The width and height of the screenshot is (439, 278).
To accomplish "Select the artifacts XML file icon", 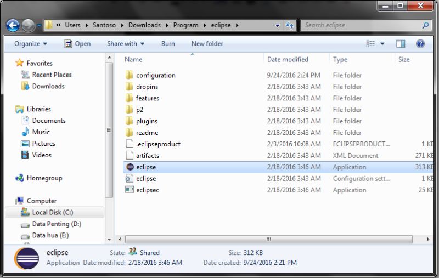I will pos(130,155).
